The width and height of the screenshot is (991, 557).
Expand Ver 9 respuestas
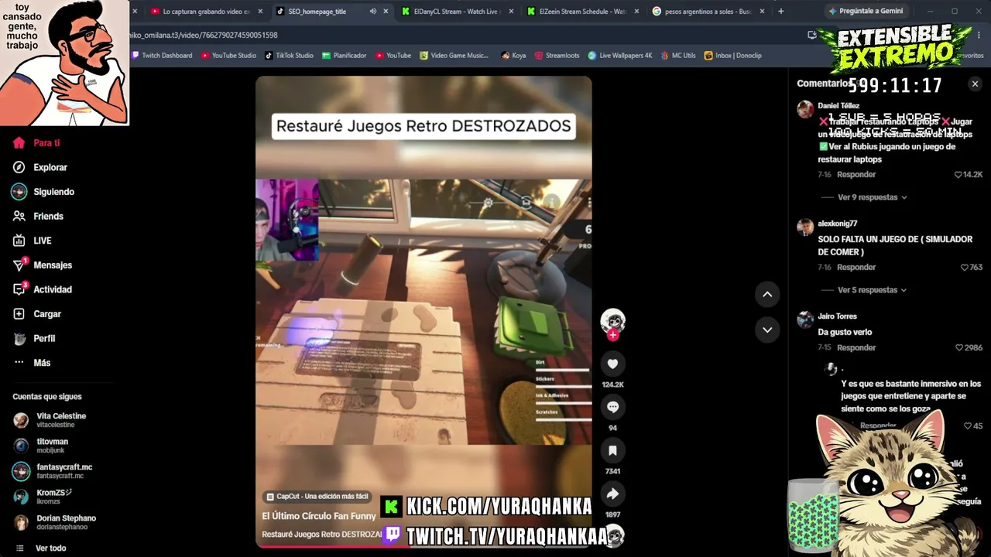pos(872,197)
